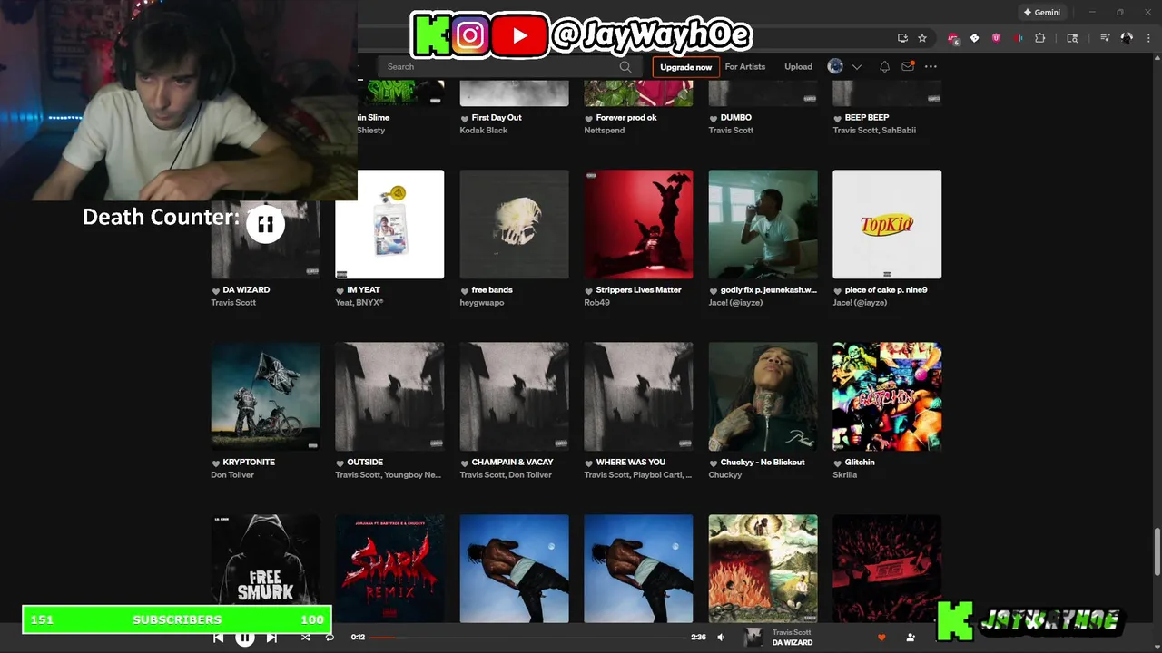The height and width of the screenshot is (653, 1162).
Task: Click Upgrade now button
Action: [685, 66]
